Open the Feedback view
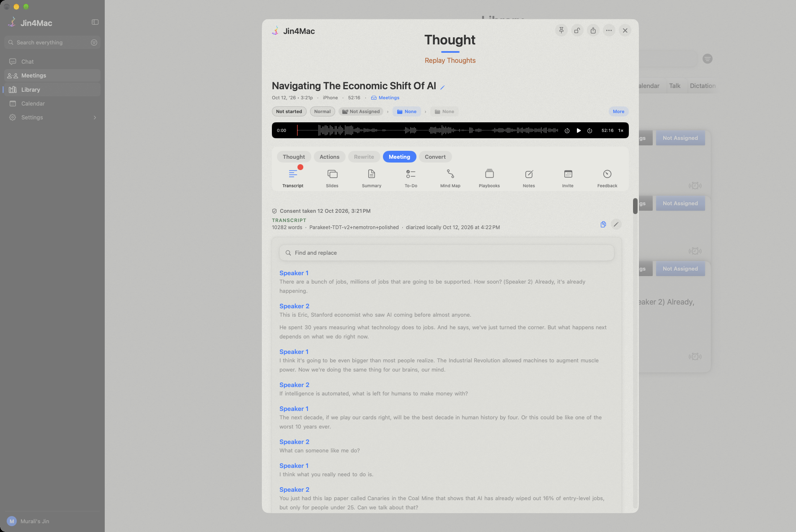Viewport: 796px width, 532px height. (x=607, y=178)
